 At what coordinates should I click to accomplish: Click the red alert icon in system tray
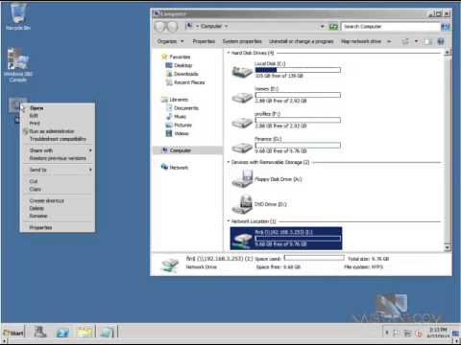tap(419, 333)
